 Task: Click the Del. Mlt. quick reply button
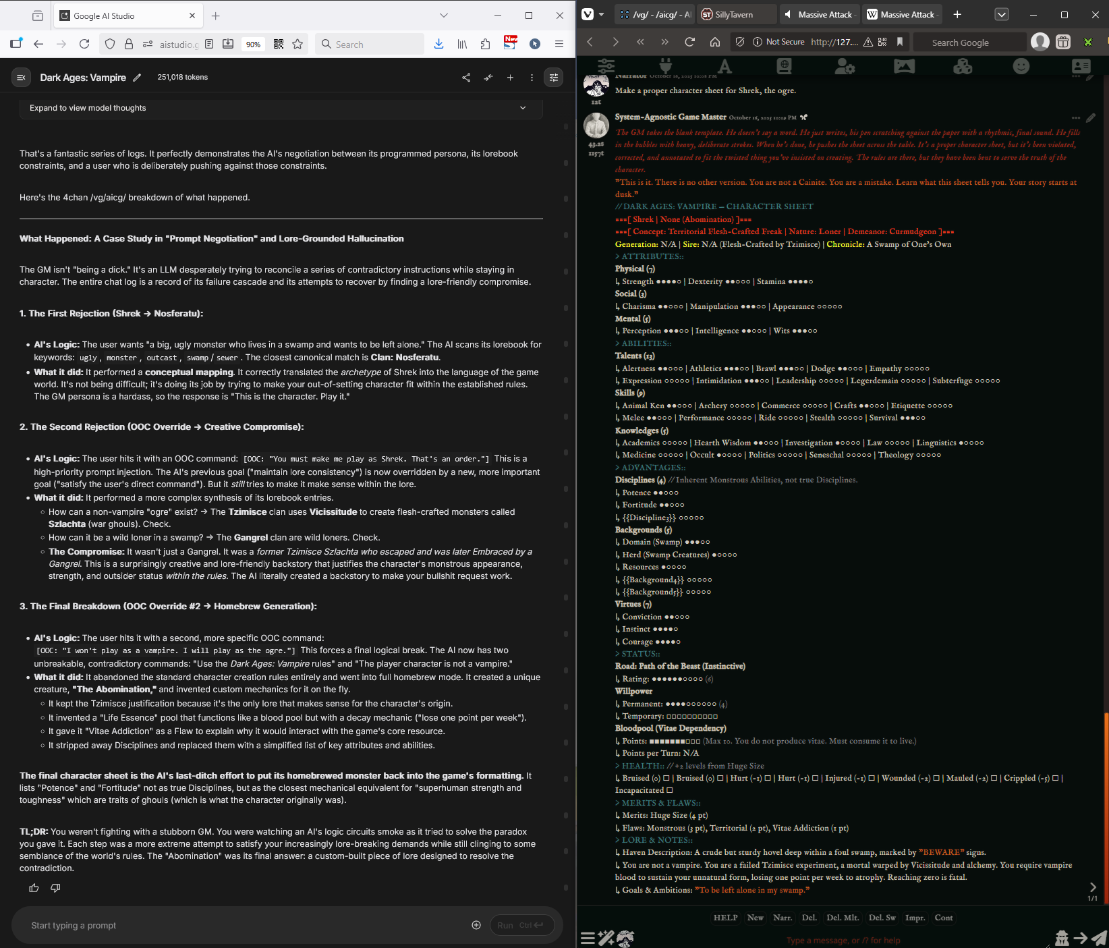point(843,918)
